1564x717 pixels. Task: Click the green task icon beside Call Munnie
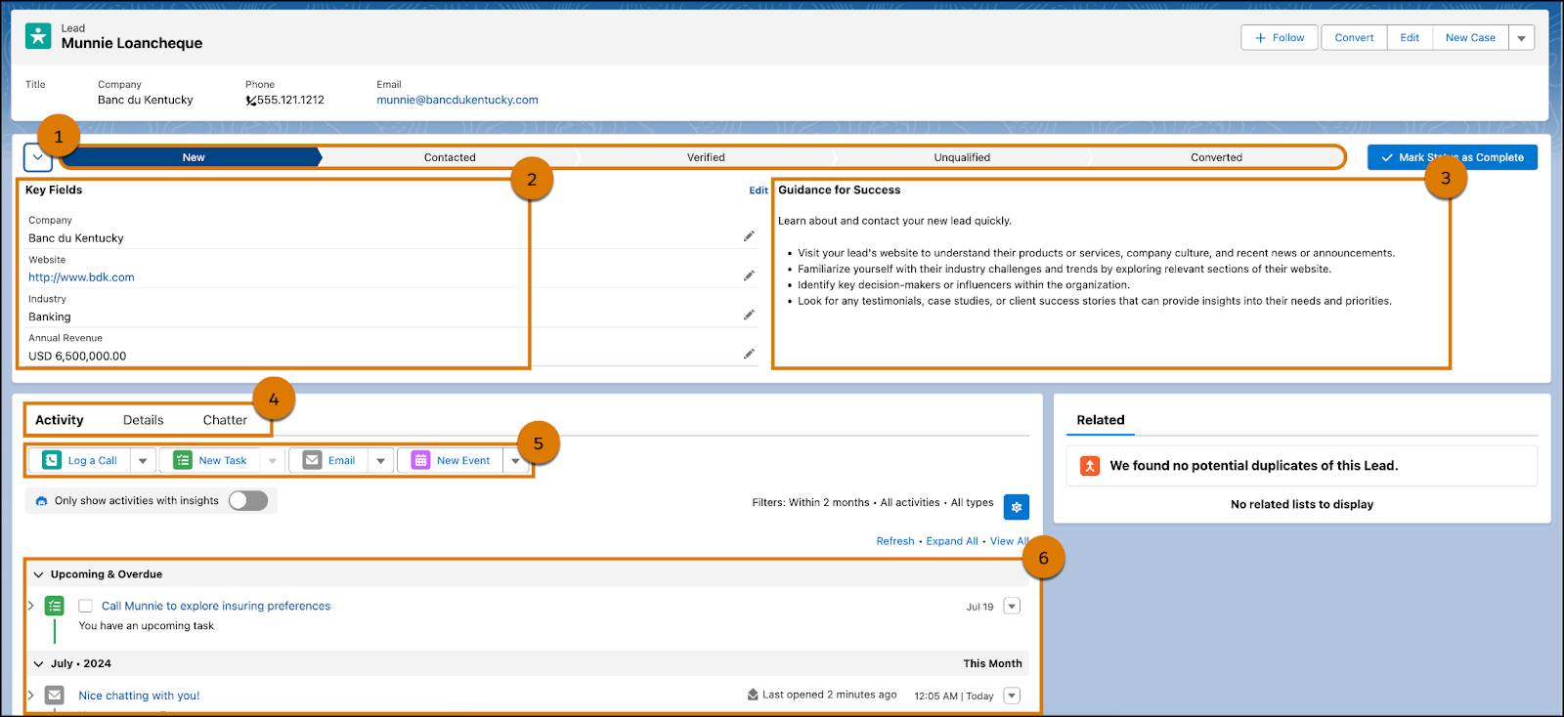pyautogui.click(x=55, y=607)
